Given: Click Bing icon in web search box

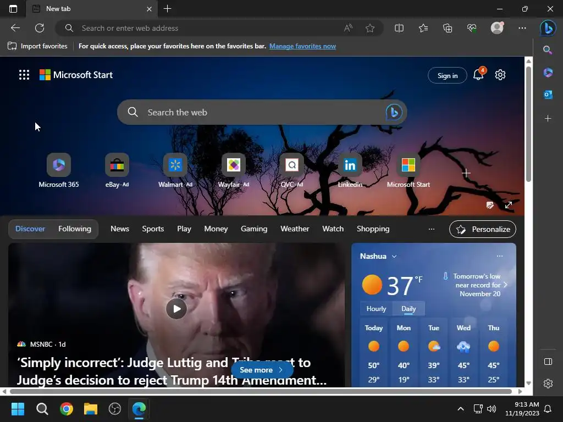Looking at the screenshot, I should coord(394,112).
